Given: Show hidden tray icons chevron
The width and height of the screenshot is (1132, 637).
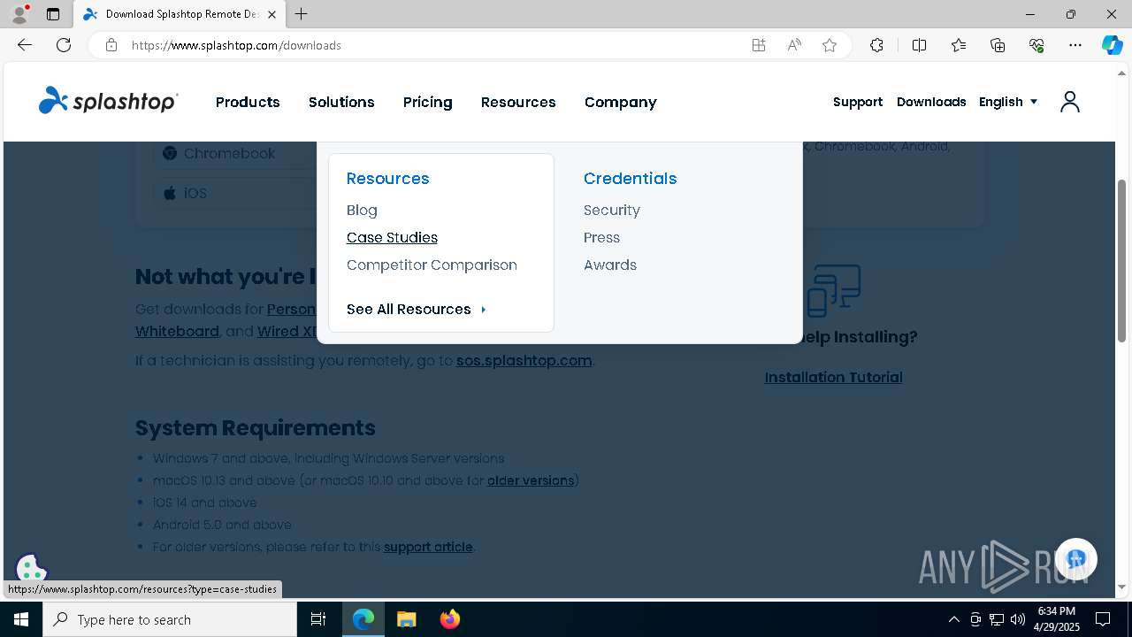Looking at the screenshot, I should (x=953, y=619).
